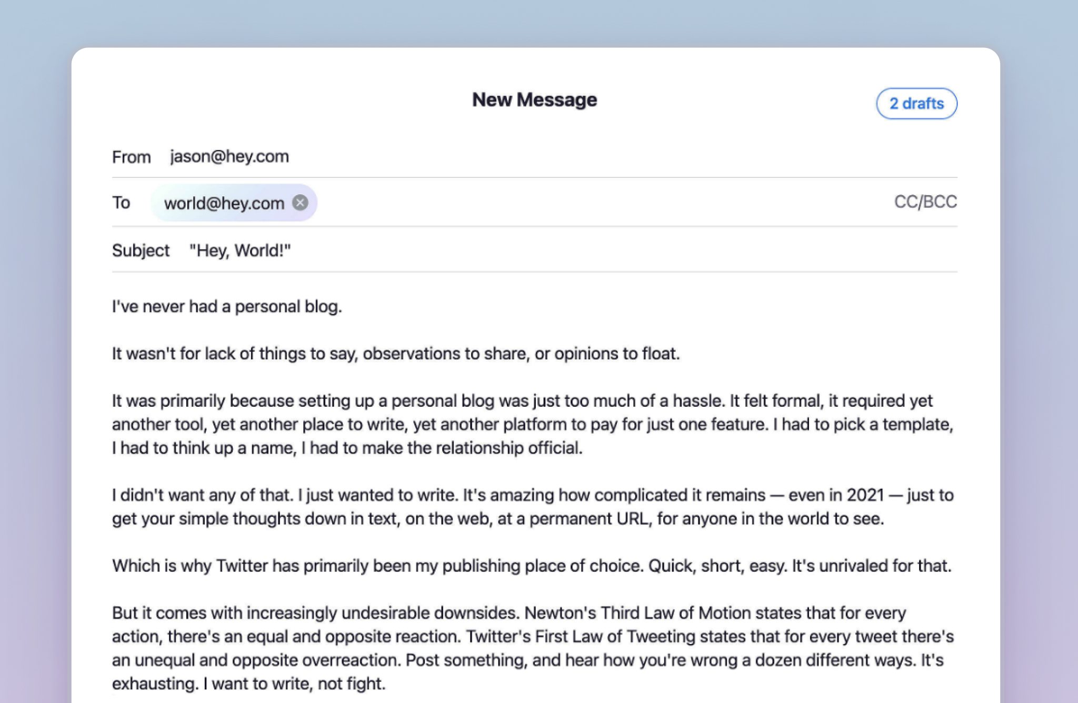The image size is (1078, 703).
Task: Click the last line "I want to write, not fight"
Action: point(294,684)
